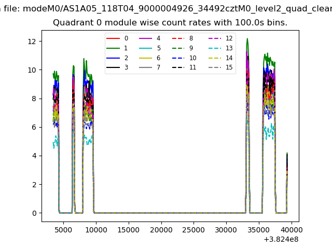Click the legend label number 12
The image size is (332, 249).
(x=229, y=38)
